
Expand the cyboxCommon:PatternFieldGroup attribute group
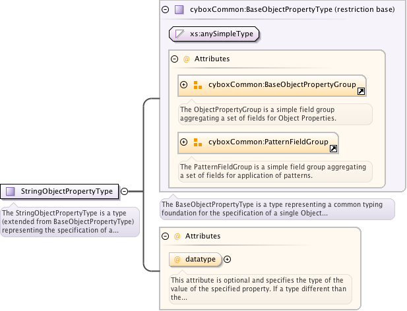184,142
